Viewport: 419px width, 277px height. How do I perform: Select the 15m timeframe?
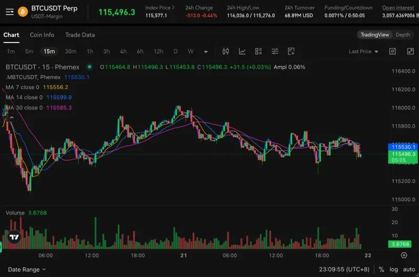tap(49, 51)
